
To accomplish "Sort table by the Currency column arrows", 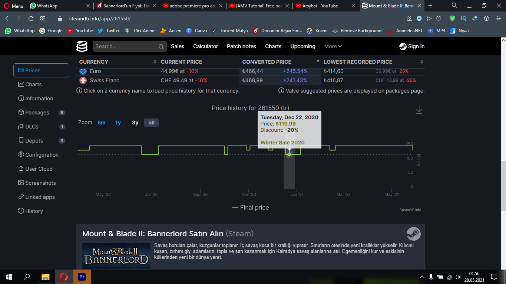I will pyautogui.click(x=155, y=62).
